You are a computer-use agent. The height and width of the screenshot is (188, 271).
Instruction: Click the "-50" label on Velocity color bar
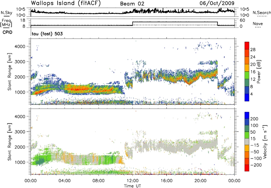pyautogui.click(x=255, y=152)
